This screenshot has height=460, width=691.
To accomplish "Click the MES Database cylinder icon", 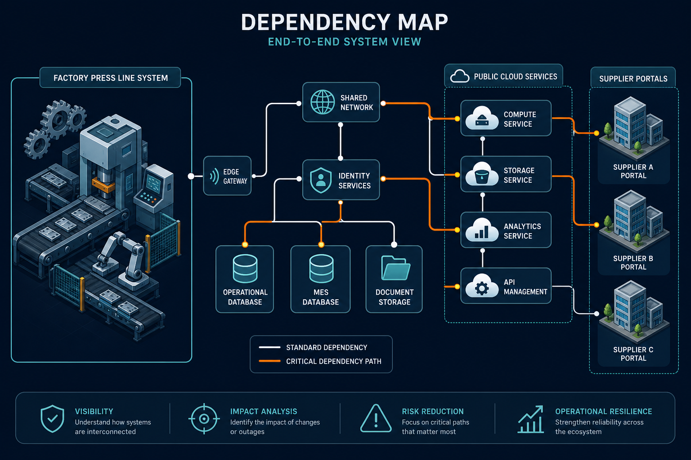I will [x=321, y=269].
